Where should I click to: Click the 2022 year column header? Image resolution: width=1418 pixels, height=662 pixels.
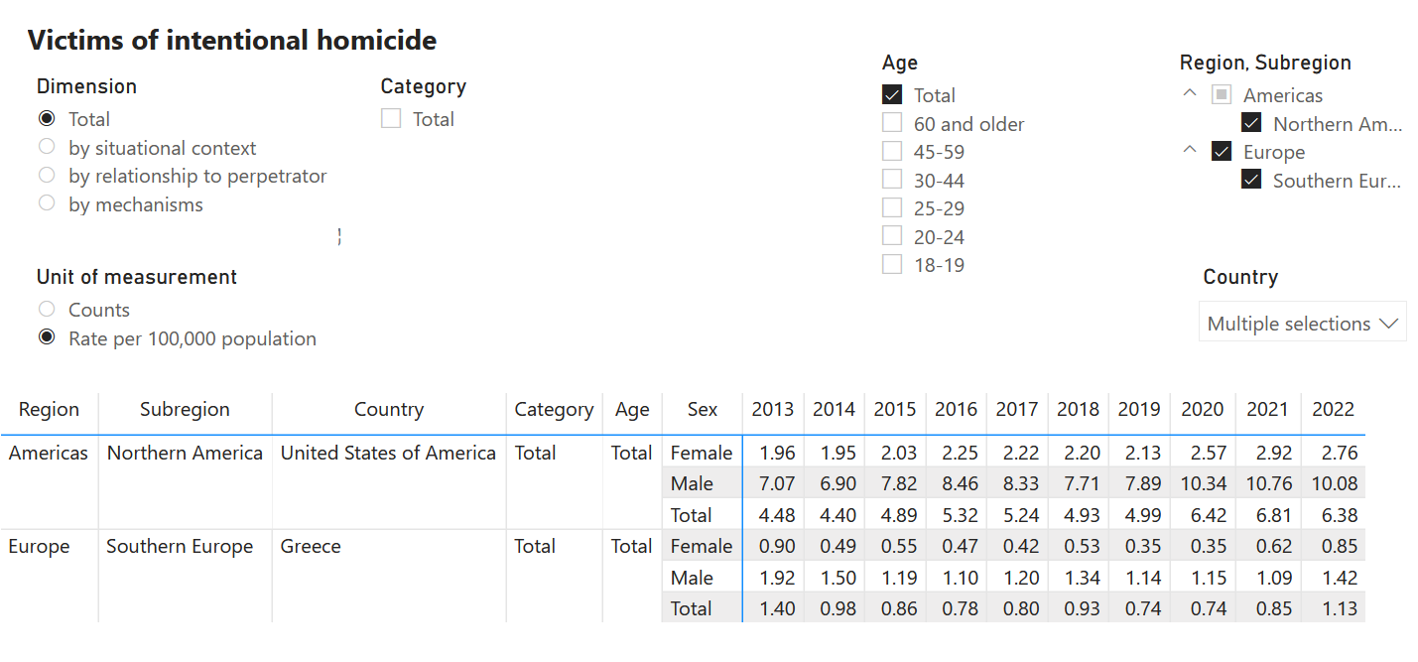coord(1333,410)
